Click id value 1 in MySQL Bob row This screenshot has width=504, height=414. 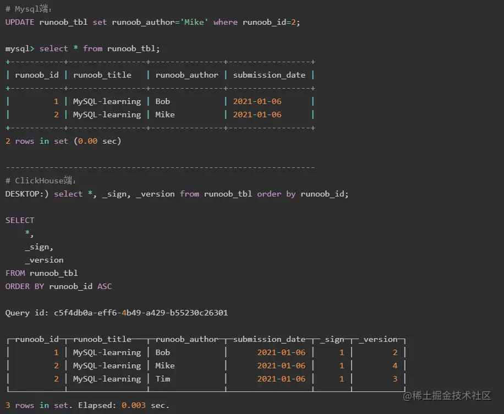point(56,101)
